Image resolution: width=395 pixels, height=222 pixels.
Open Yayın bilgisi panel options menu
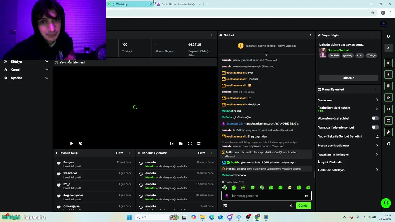pyautogui.click(x=376, y=35)
